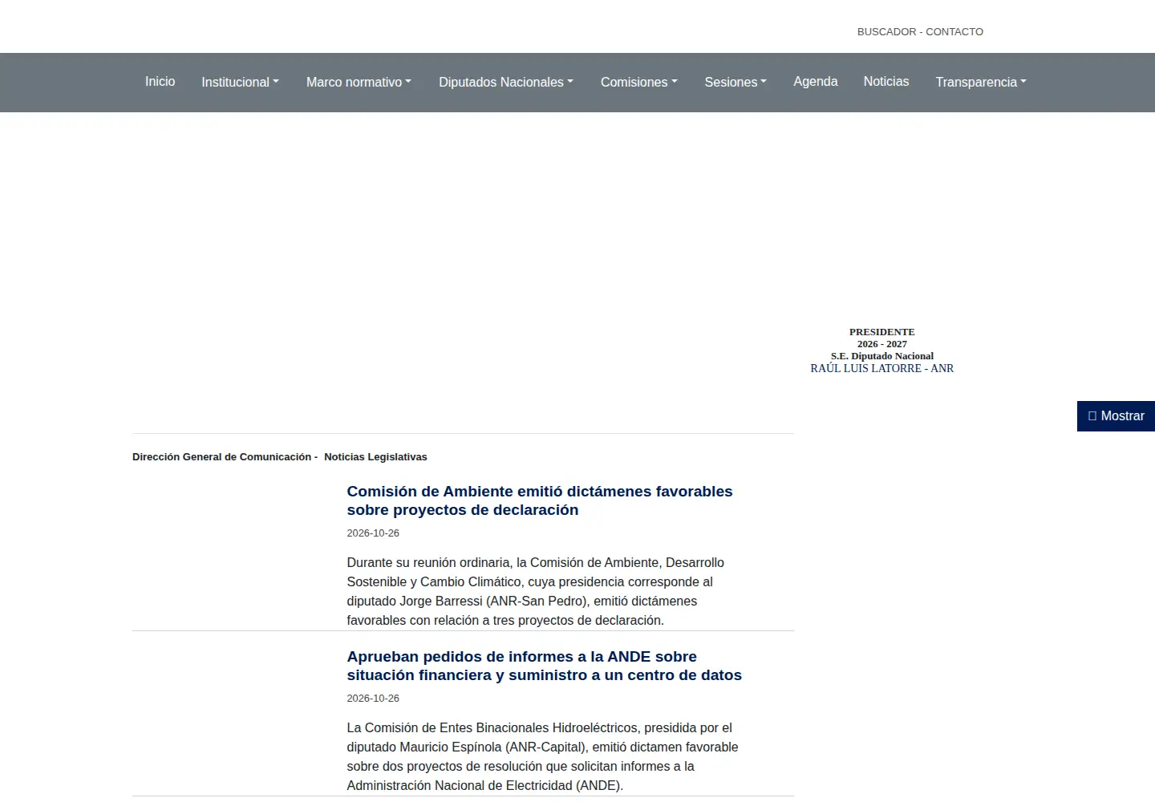Select the date under the ANDE headline
Viewport: 1155px width, 802px height.
click(x=373, y=699)
